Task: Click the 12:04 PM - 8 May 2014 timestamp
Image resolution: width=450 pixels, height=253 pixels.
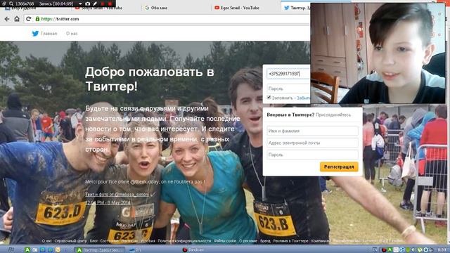Action: click(x=108, y=202)
